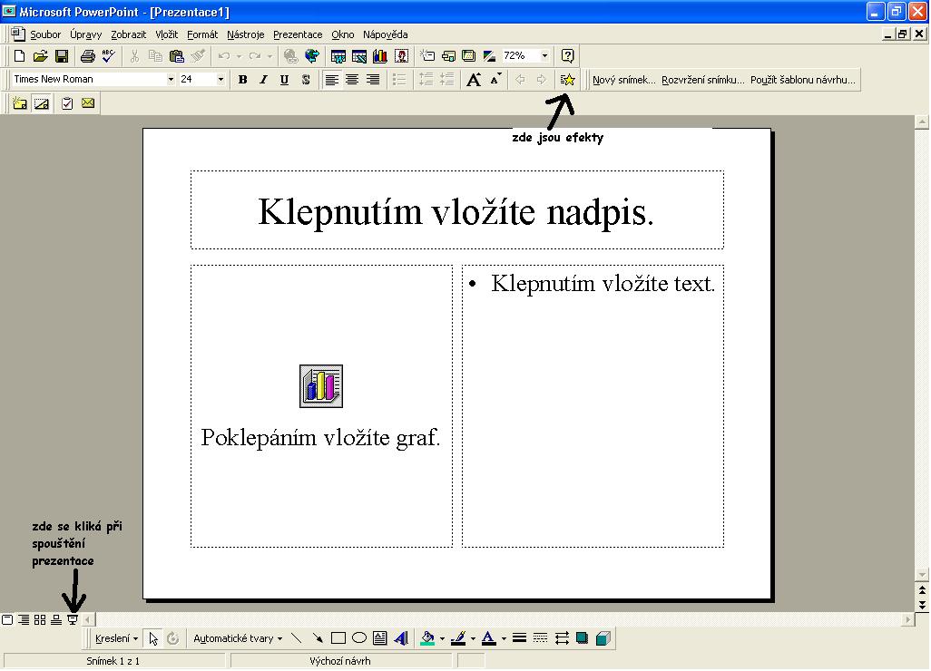
Task: Apply font color with the A swatch
Action: point(489,638)
